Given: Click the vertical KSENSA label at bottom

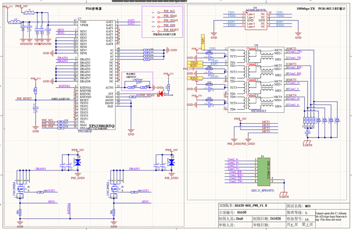Looking at the screenshot, I should (69, 209).
